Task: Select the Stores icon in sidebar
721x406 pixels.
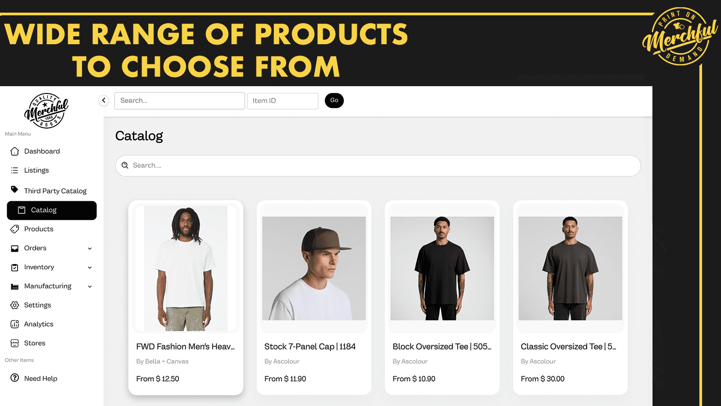Action: click(x=15, y=343)
